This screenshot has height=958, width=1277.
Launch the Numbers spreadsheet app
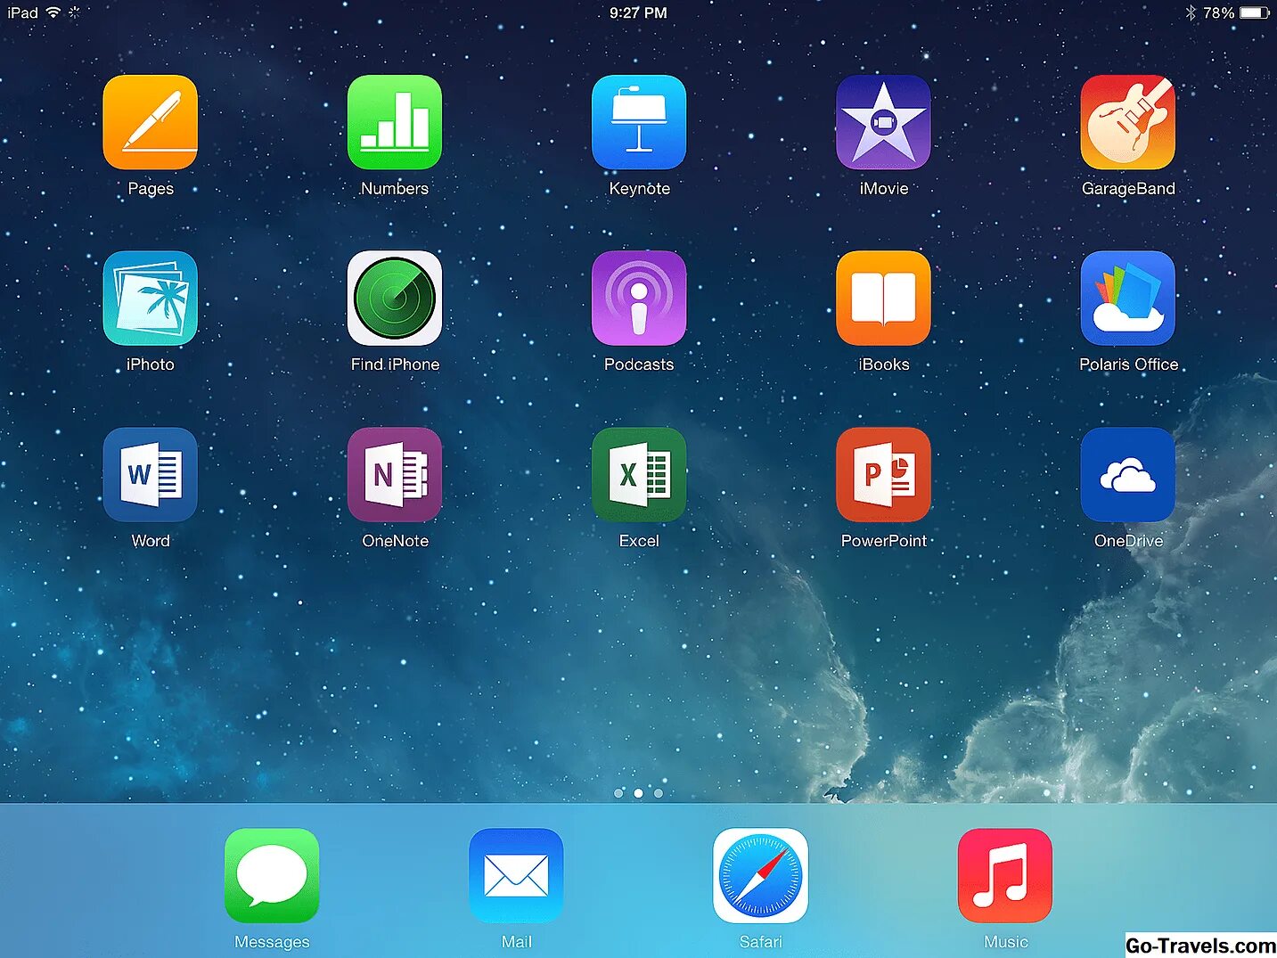coord(395,122)
